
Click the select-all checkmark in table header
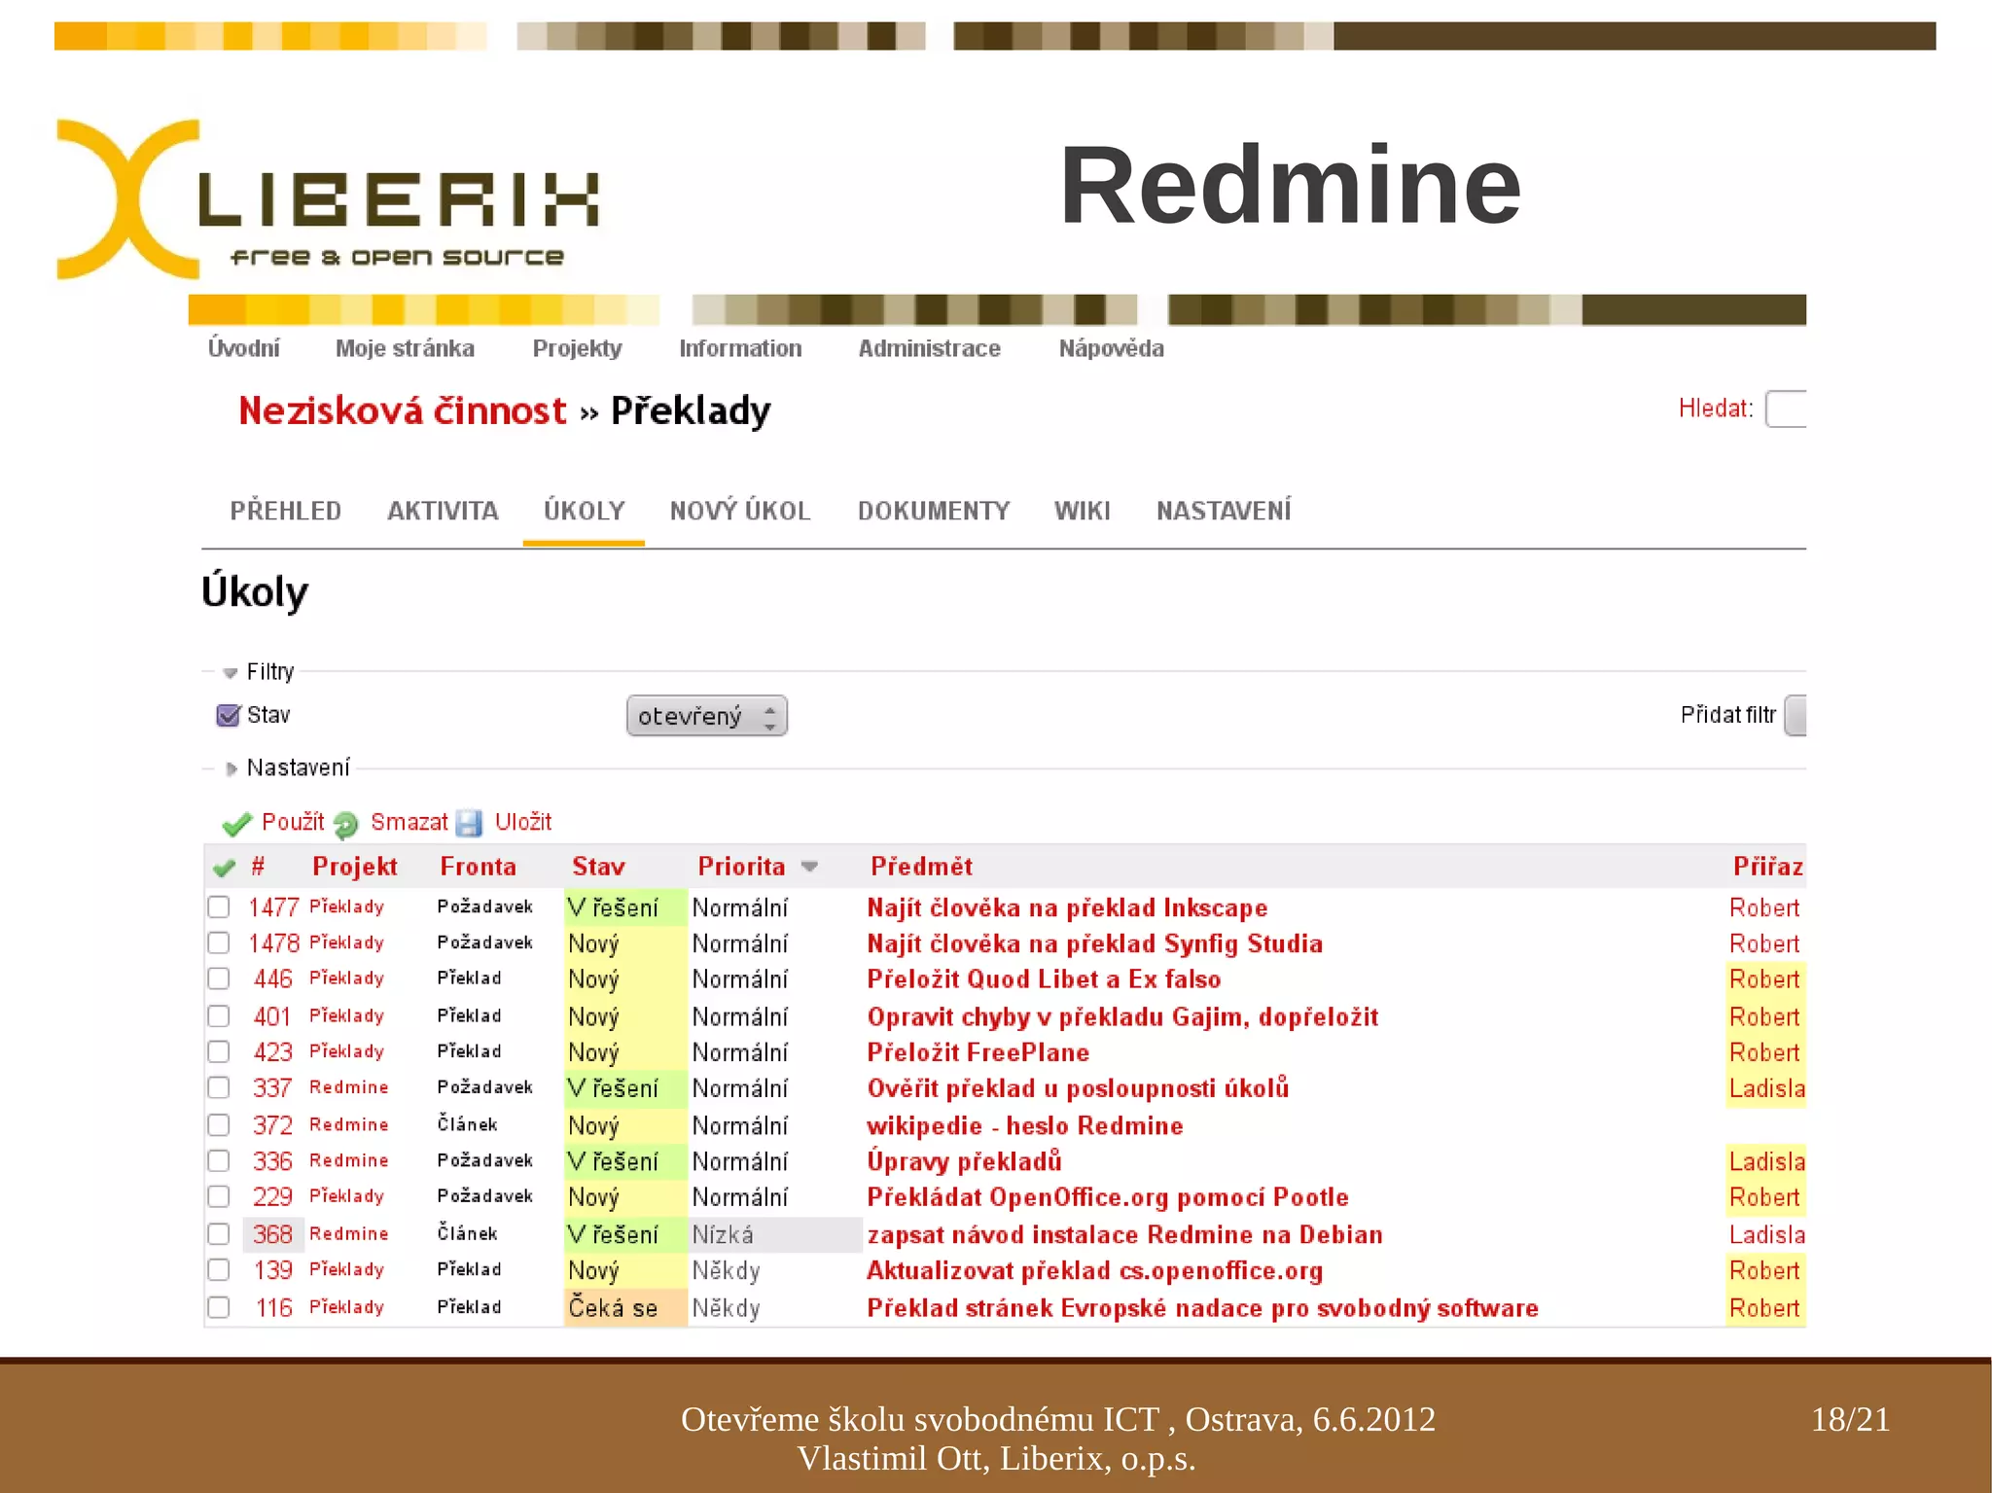224,868
